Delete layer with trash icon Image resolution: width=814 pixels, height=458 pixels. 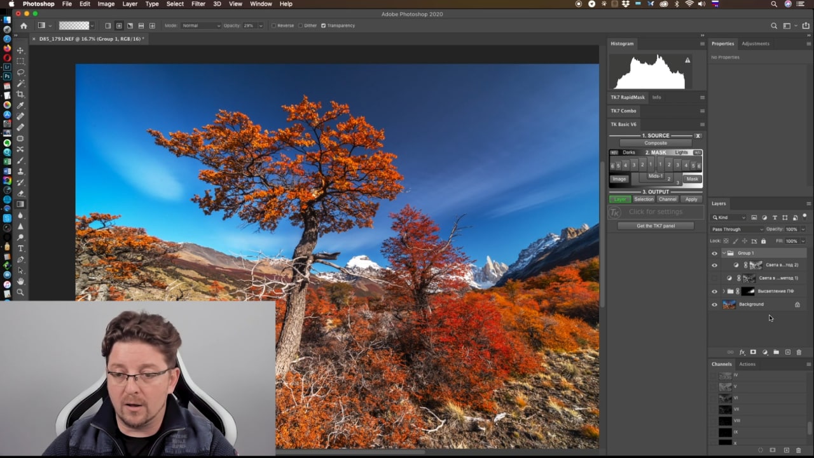coord(799,352)
